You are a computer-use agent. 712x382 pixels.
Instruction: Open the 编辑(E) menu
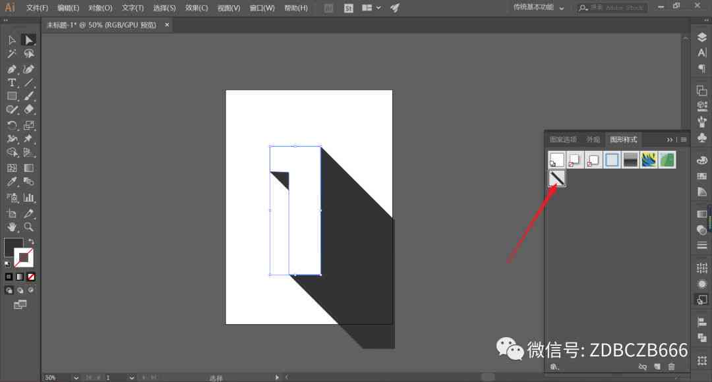pyautogui.click(x=68, y=8)
